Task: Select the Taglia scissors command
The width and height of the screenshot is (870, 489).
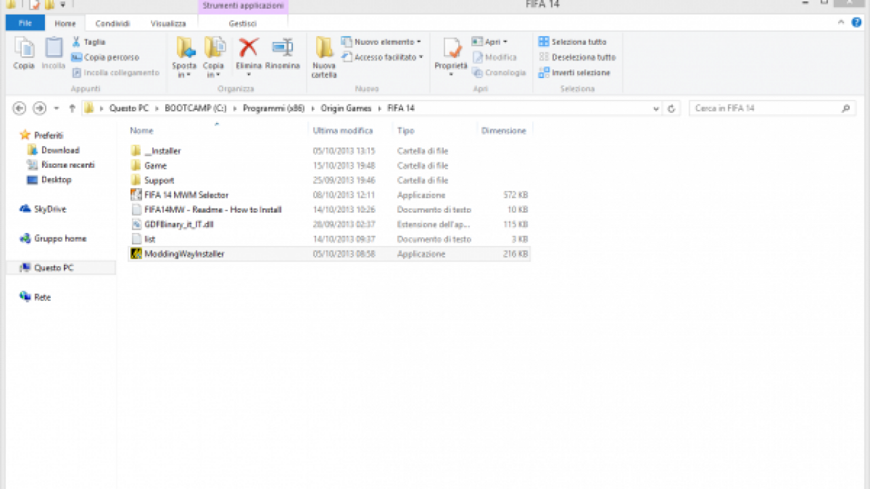Action: [x=88, y=42]
